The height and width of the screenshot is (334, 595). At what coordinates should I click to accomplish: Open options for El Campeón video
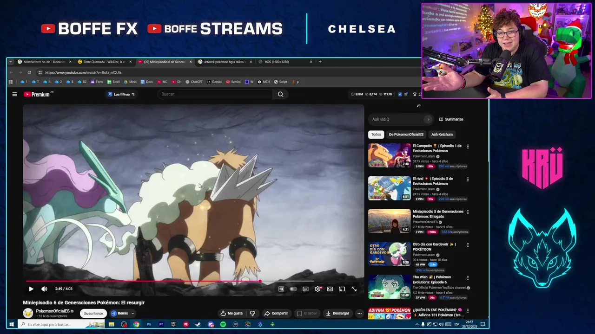click(468, 147)
